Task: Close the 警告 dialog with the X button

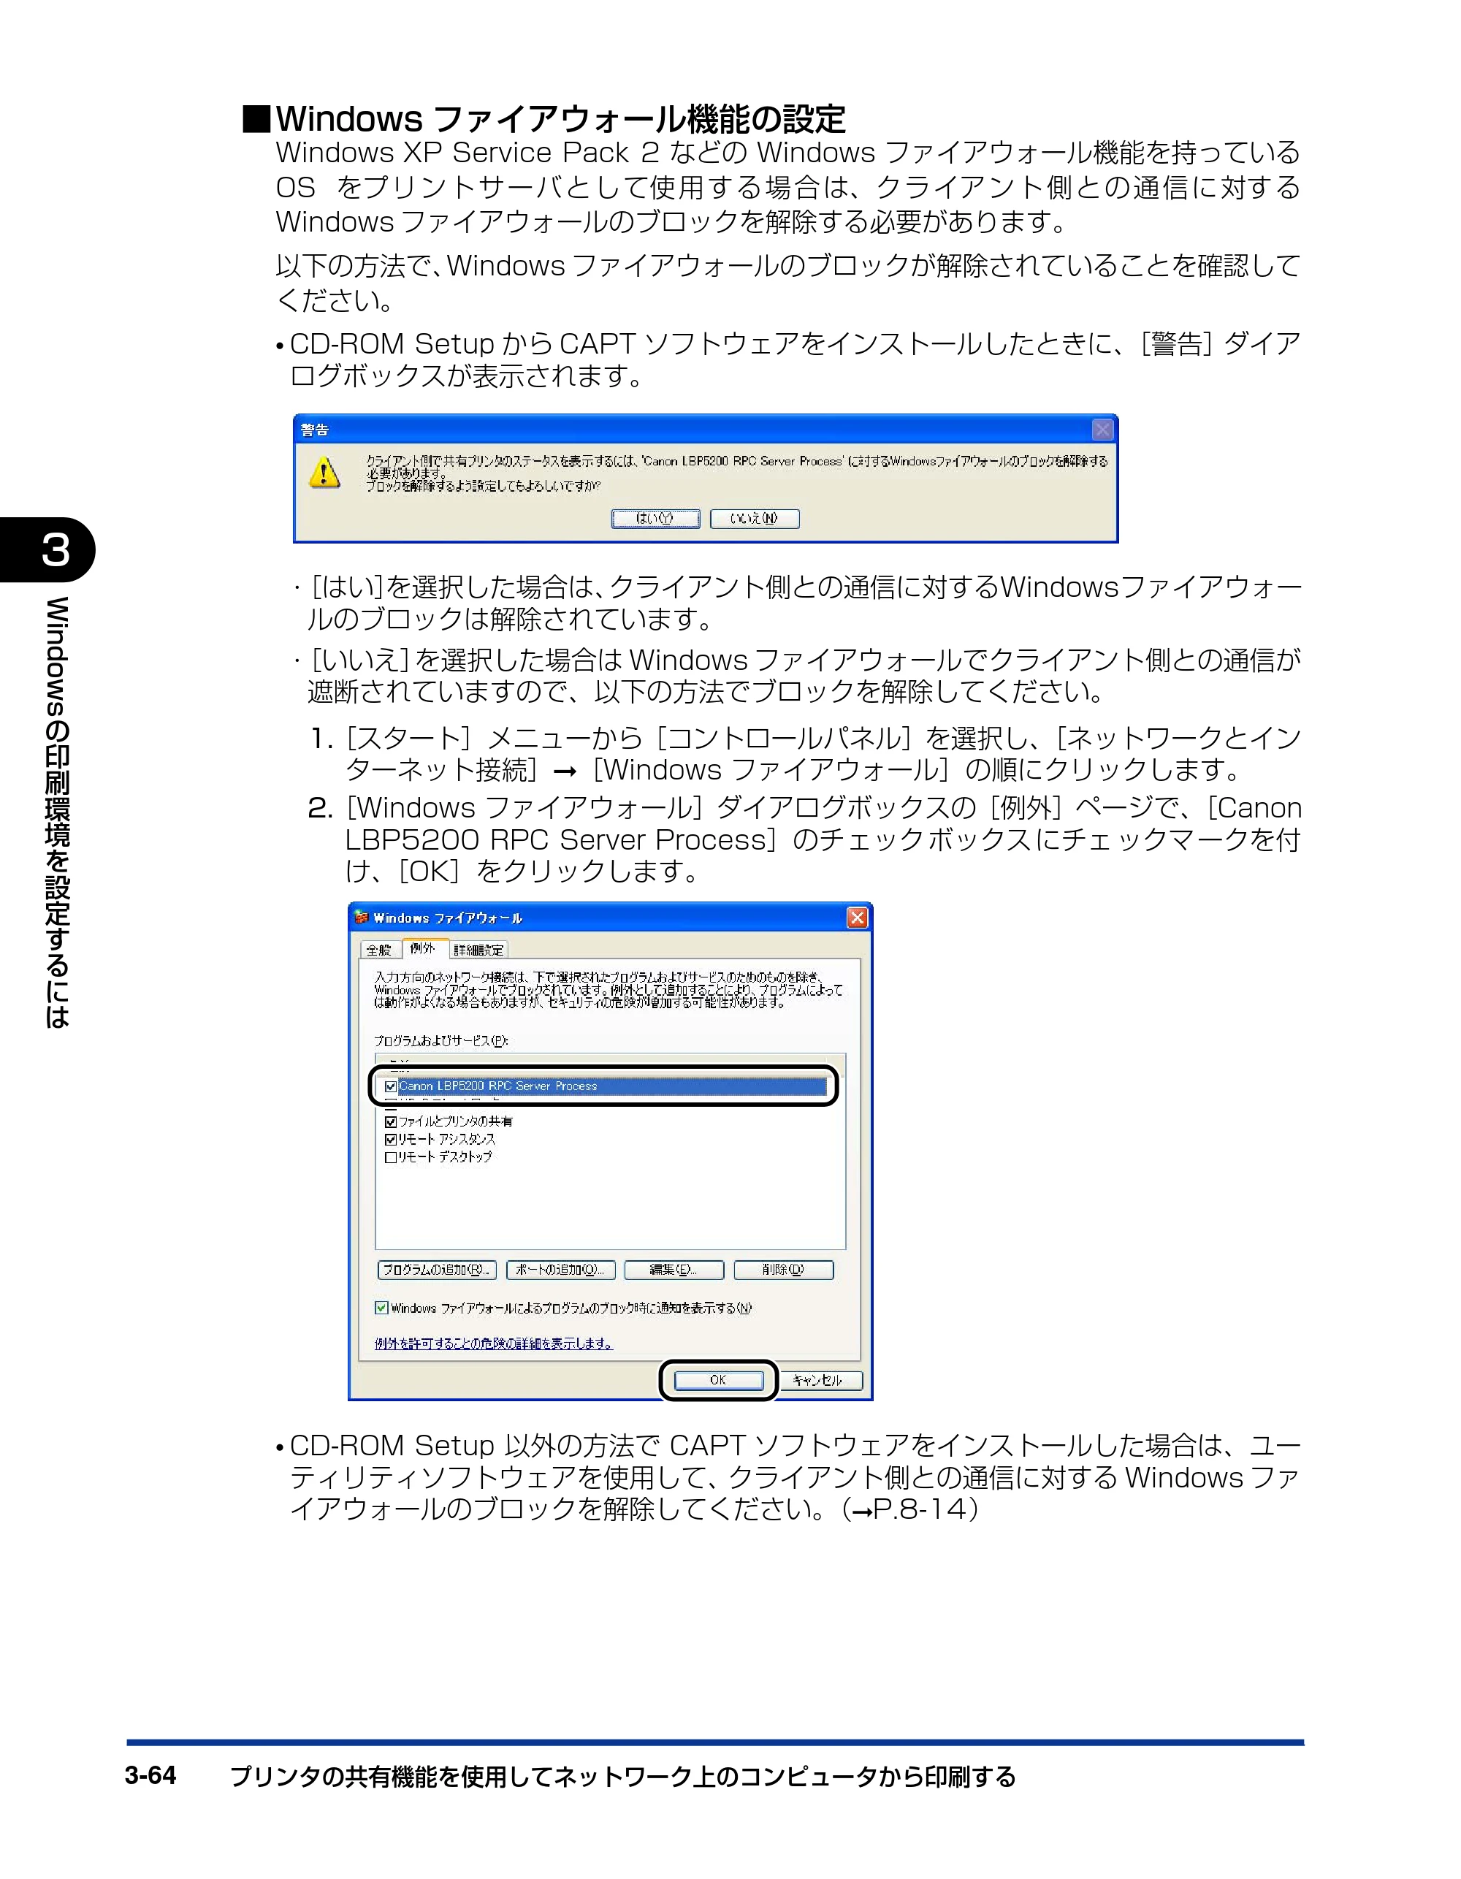Action: pyautogui.click(x=1102, y=430)
